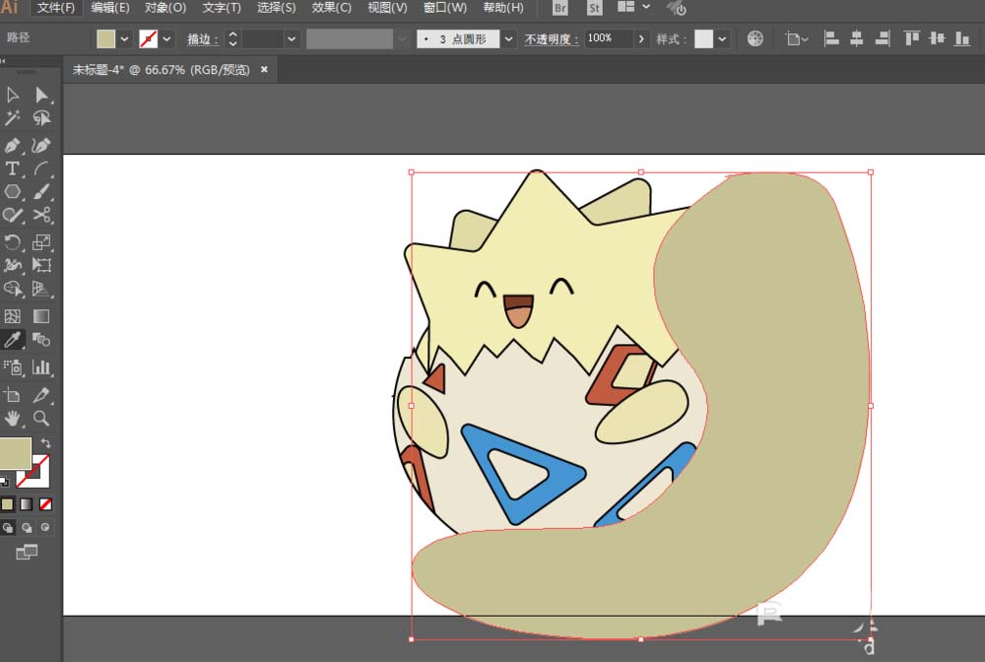Open the 效果(C) menu
This screenshot has width=985, height=662.
tap(332, 8)
